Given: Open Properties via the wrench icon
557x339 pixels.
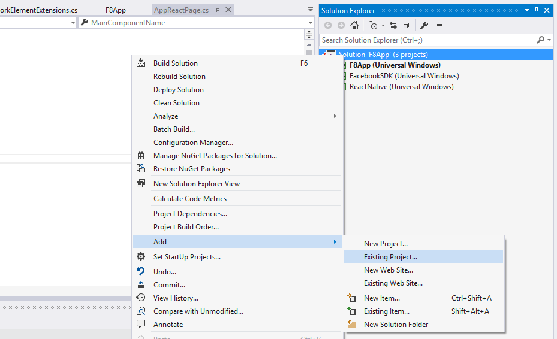Looking at the screenshot, I should click(x=424, y=25).
